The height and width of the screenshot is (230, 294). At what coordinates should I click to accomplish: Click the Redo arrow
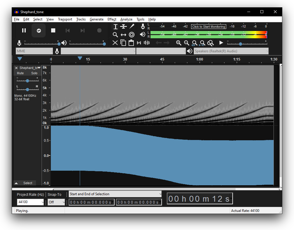pos(167,43)
